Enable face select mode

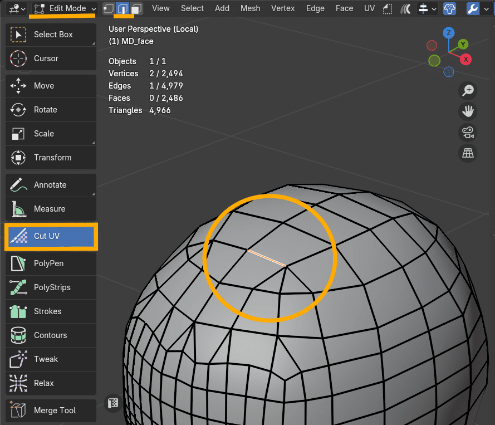pyautogui.click(x=136, y=8)
